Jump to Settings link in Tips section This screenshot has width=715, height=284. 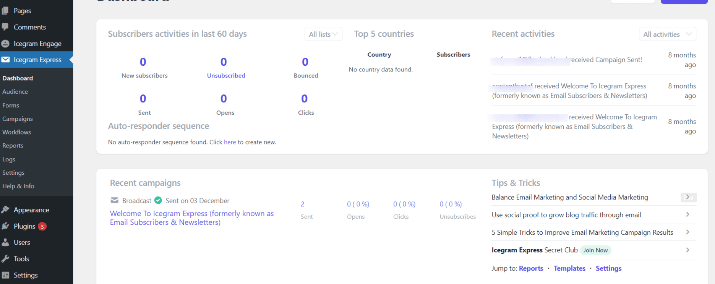608,268
